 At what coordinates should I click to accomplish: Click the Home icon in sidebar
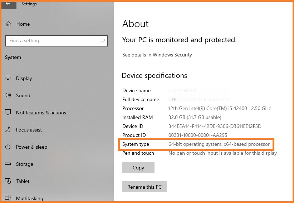click(8, 24)
